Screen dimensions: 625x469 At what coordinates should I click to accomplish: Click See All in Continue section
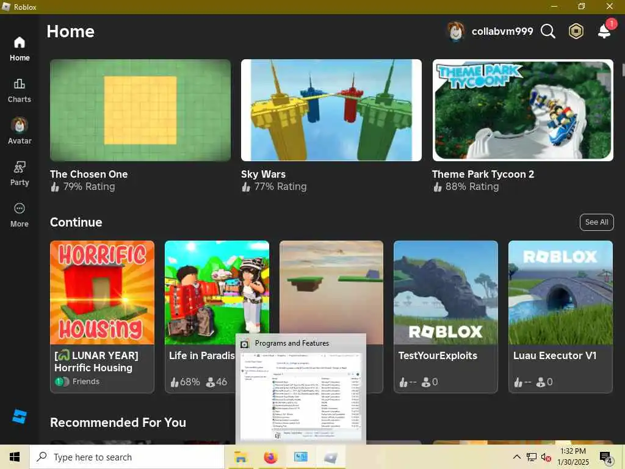coord(596,222)
